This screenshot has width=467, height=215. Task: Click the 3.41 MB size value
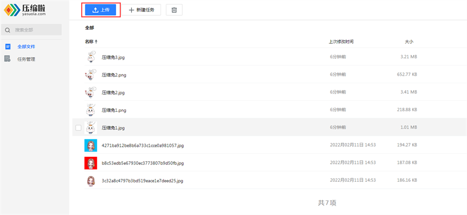coord(409,92)
